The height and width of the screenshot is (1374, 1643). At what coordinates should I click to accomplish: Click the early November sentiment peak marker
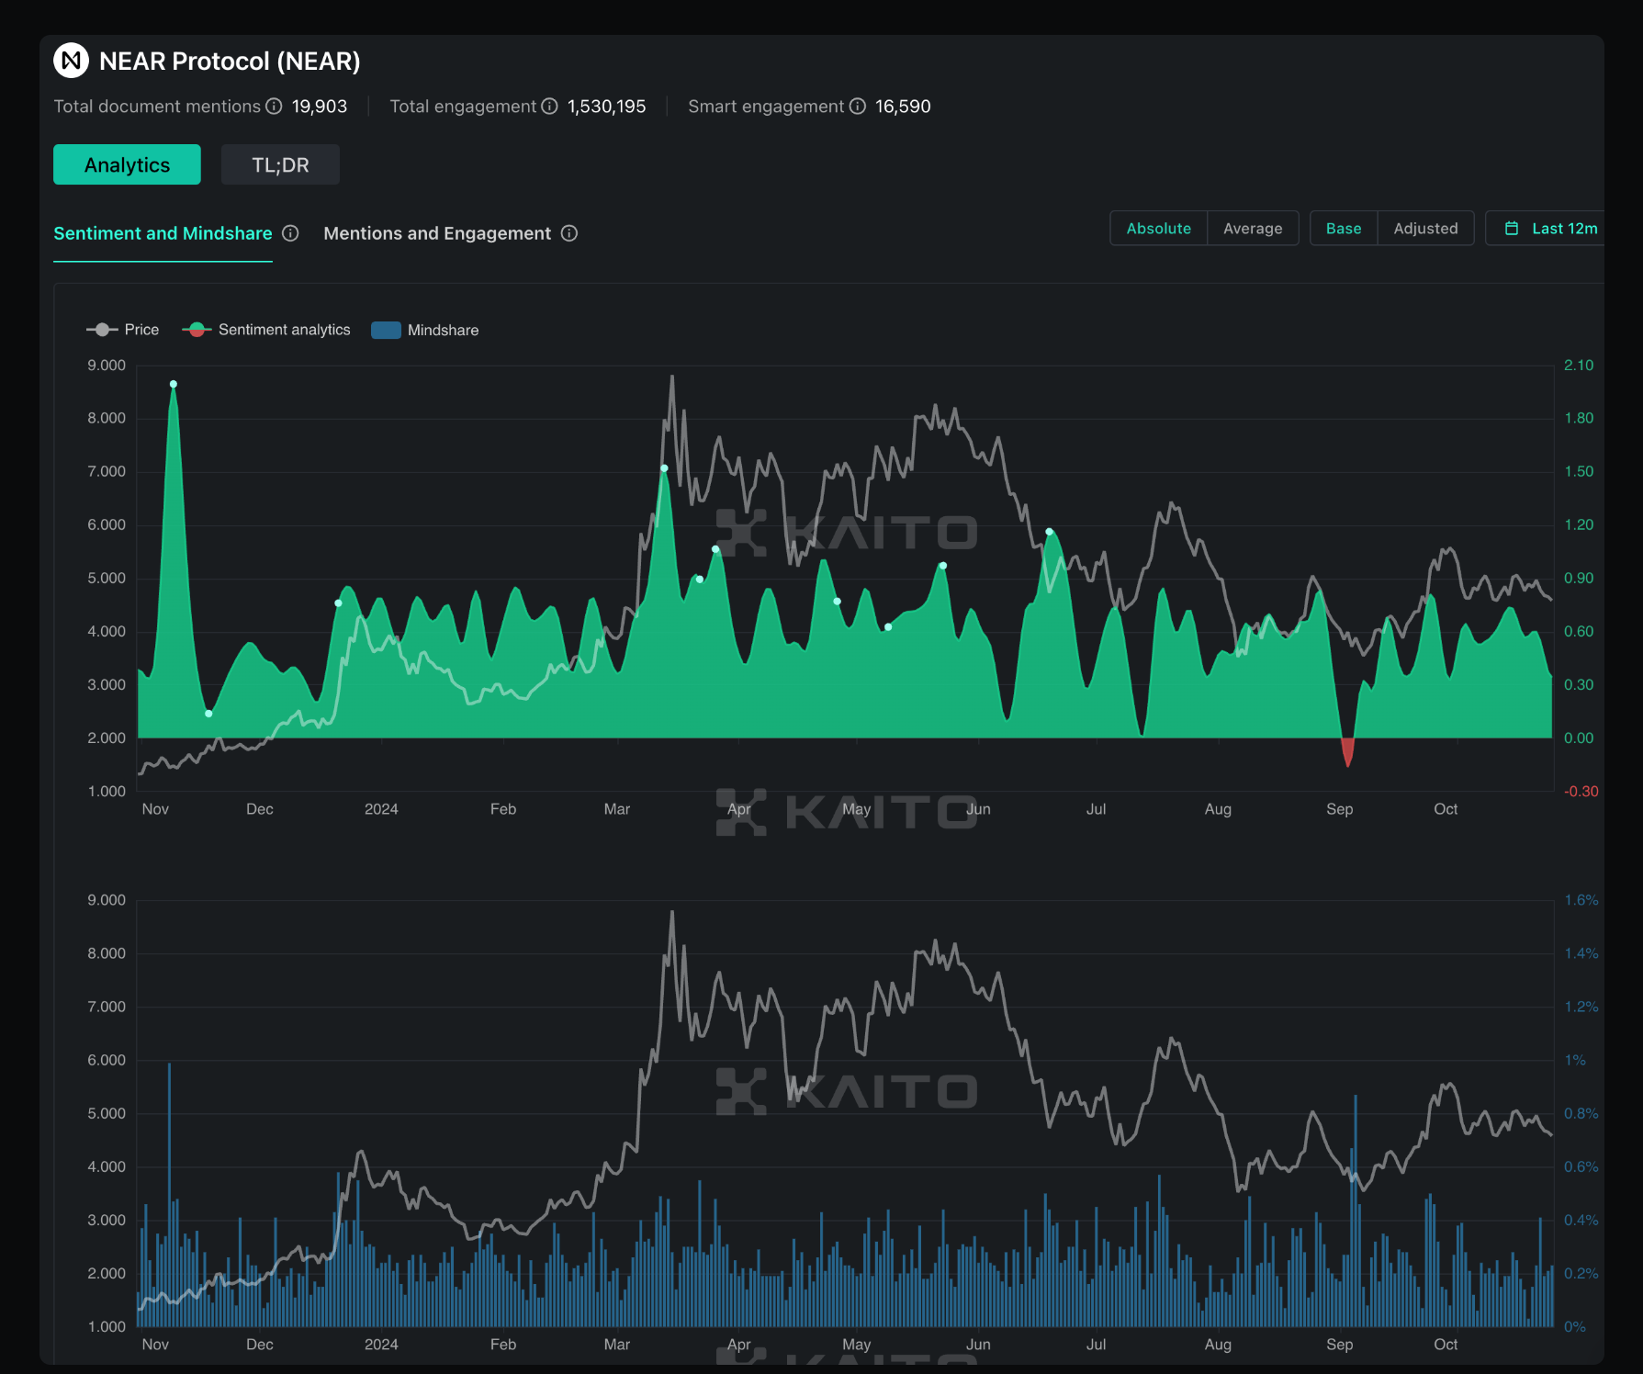click(174, 384)
